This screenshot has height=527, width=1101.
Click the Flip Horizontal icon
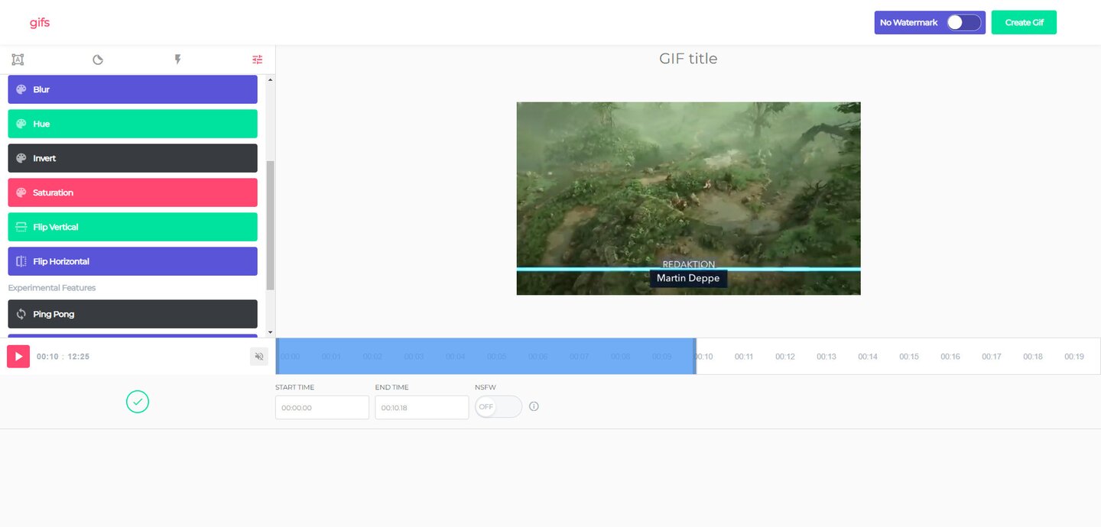pyautogui.click(x=21, y=261)
